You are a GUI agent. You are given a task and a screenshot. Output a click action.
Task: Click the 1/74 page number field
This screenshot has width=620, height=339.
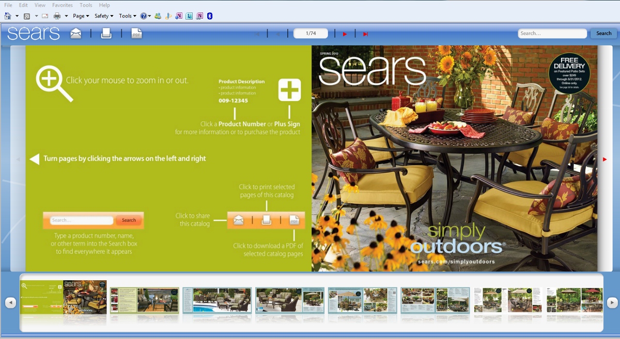click(311, 34)
